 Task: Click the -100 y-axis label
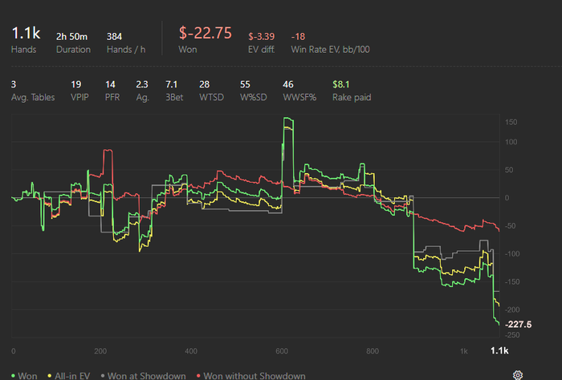click(x=512, y=253)
